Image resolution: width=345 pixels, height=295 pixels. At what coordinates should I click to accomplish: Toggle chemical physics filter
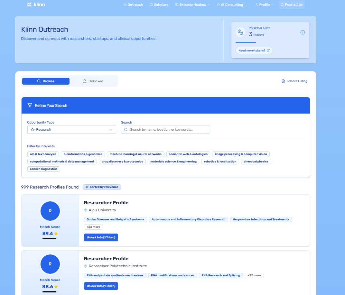coord(256,161)
